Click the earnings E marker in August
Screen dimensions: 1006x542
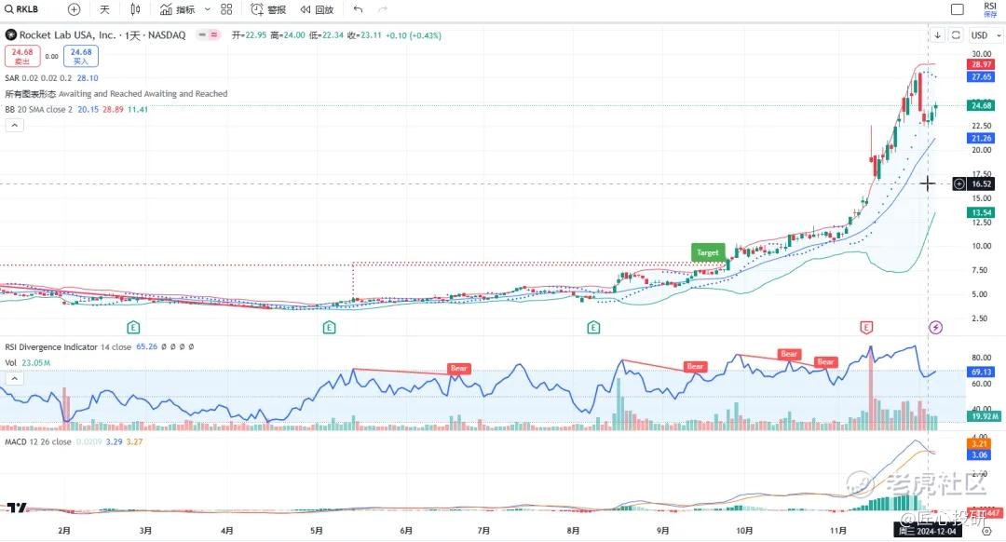click(x=593, y=328)
